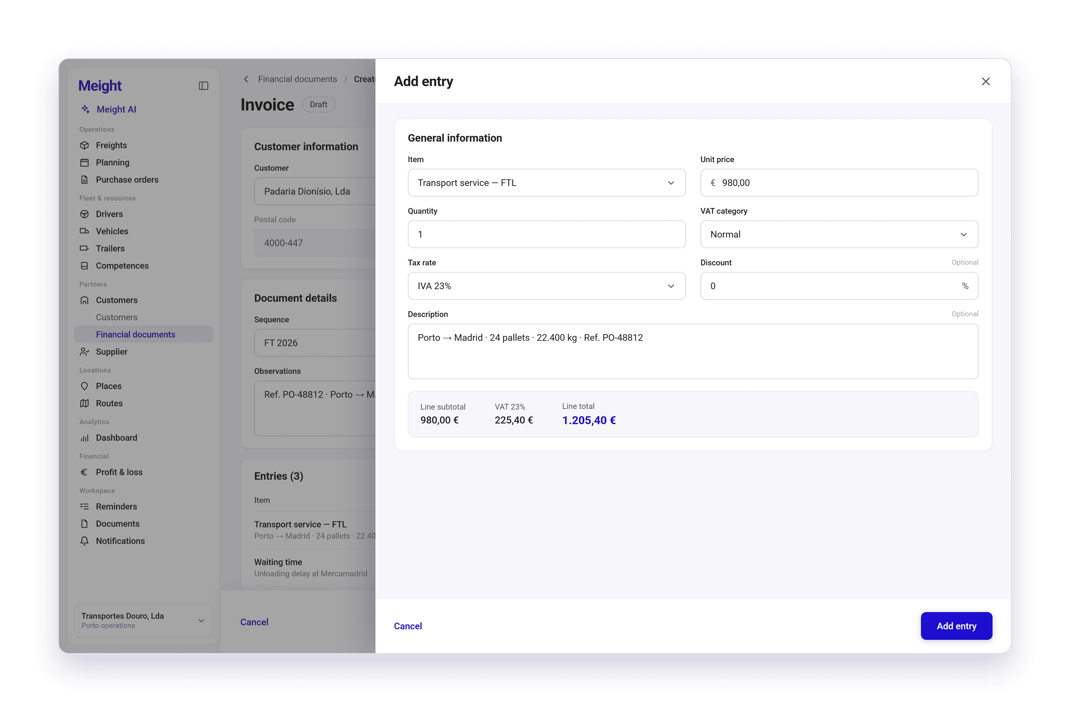Click the Customers building icon
The width and height of the screenshot is (1070, 712).
84,300
